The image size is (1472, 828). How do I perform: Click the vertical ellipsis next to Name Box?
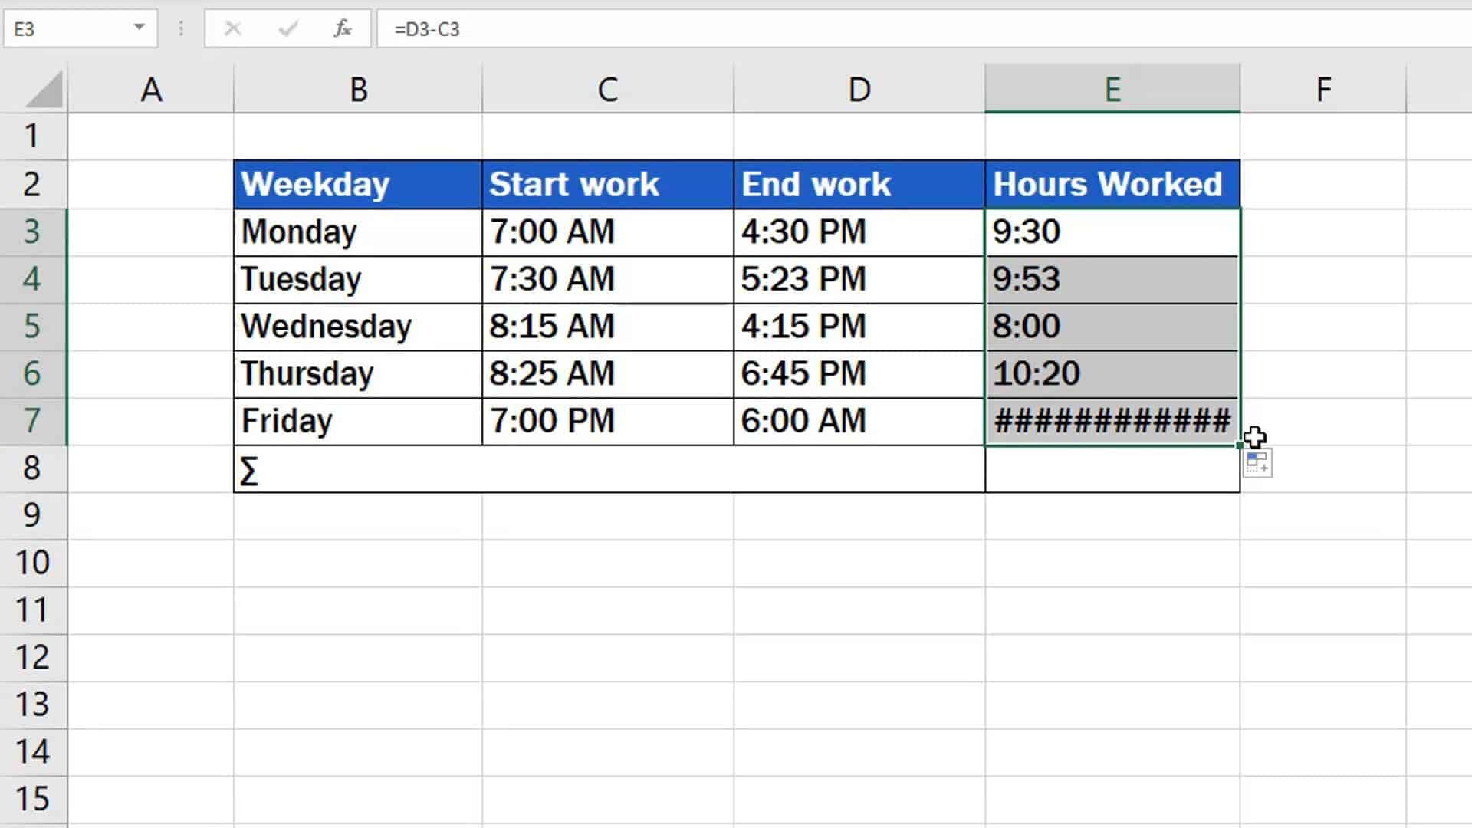180,29
